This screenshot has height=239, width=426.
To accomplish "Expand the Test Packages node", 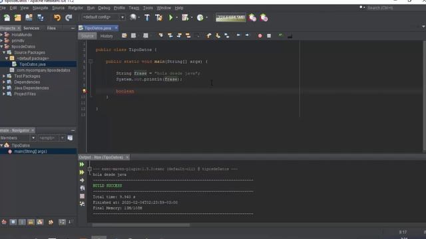I will coord(4,76).
